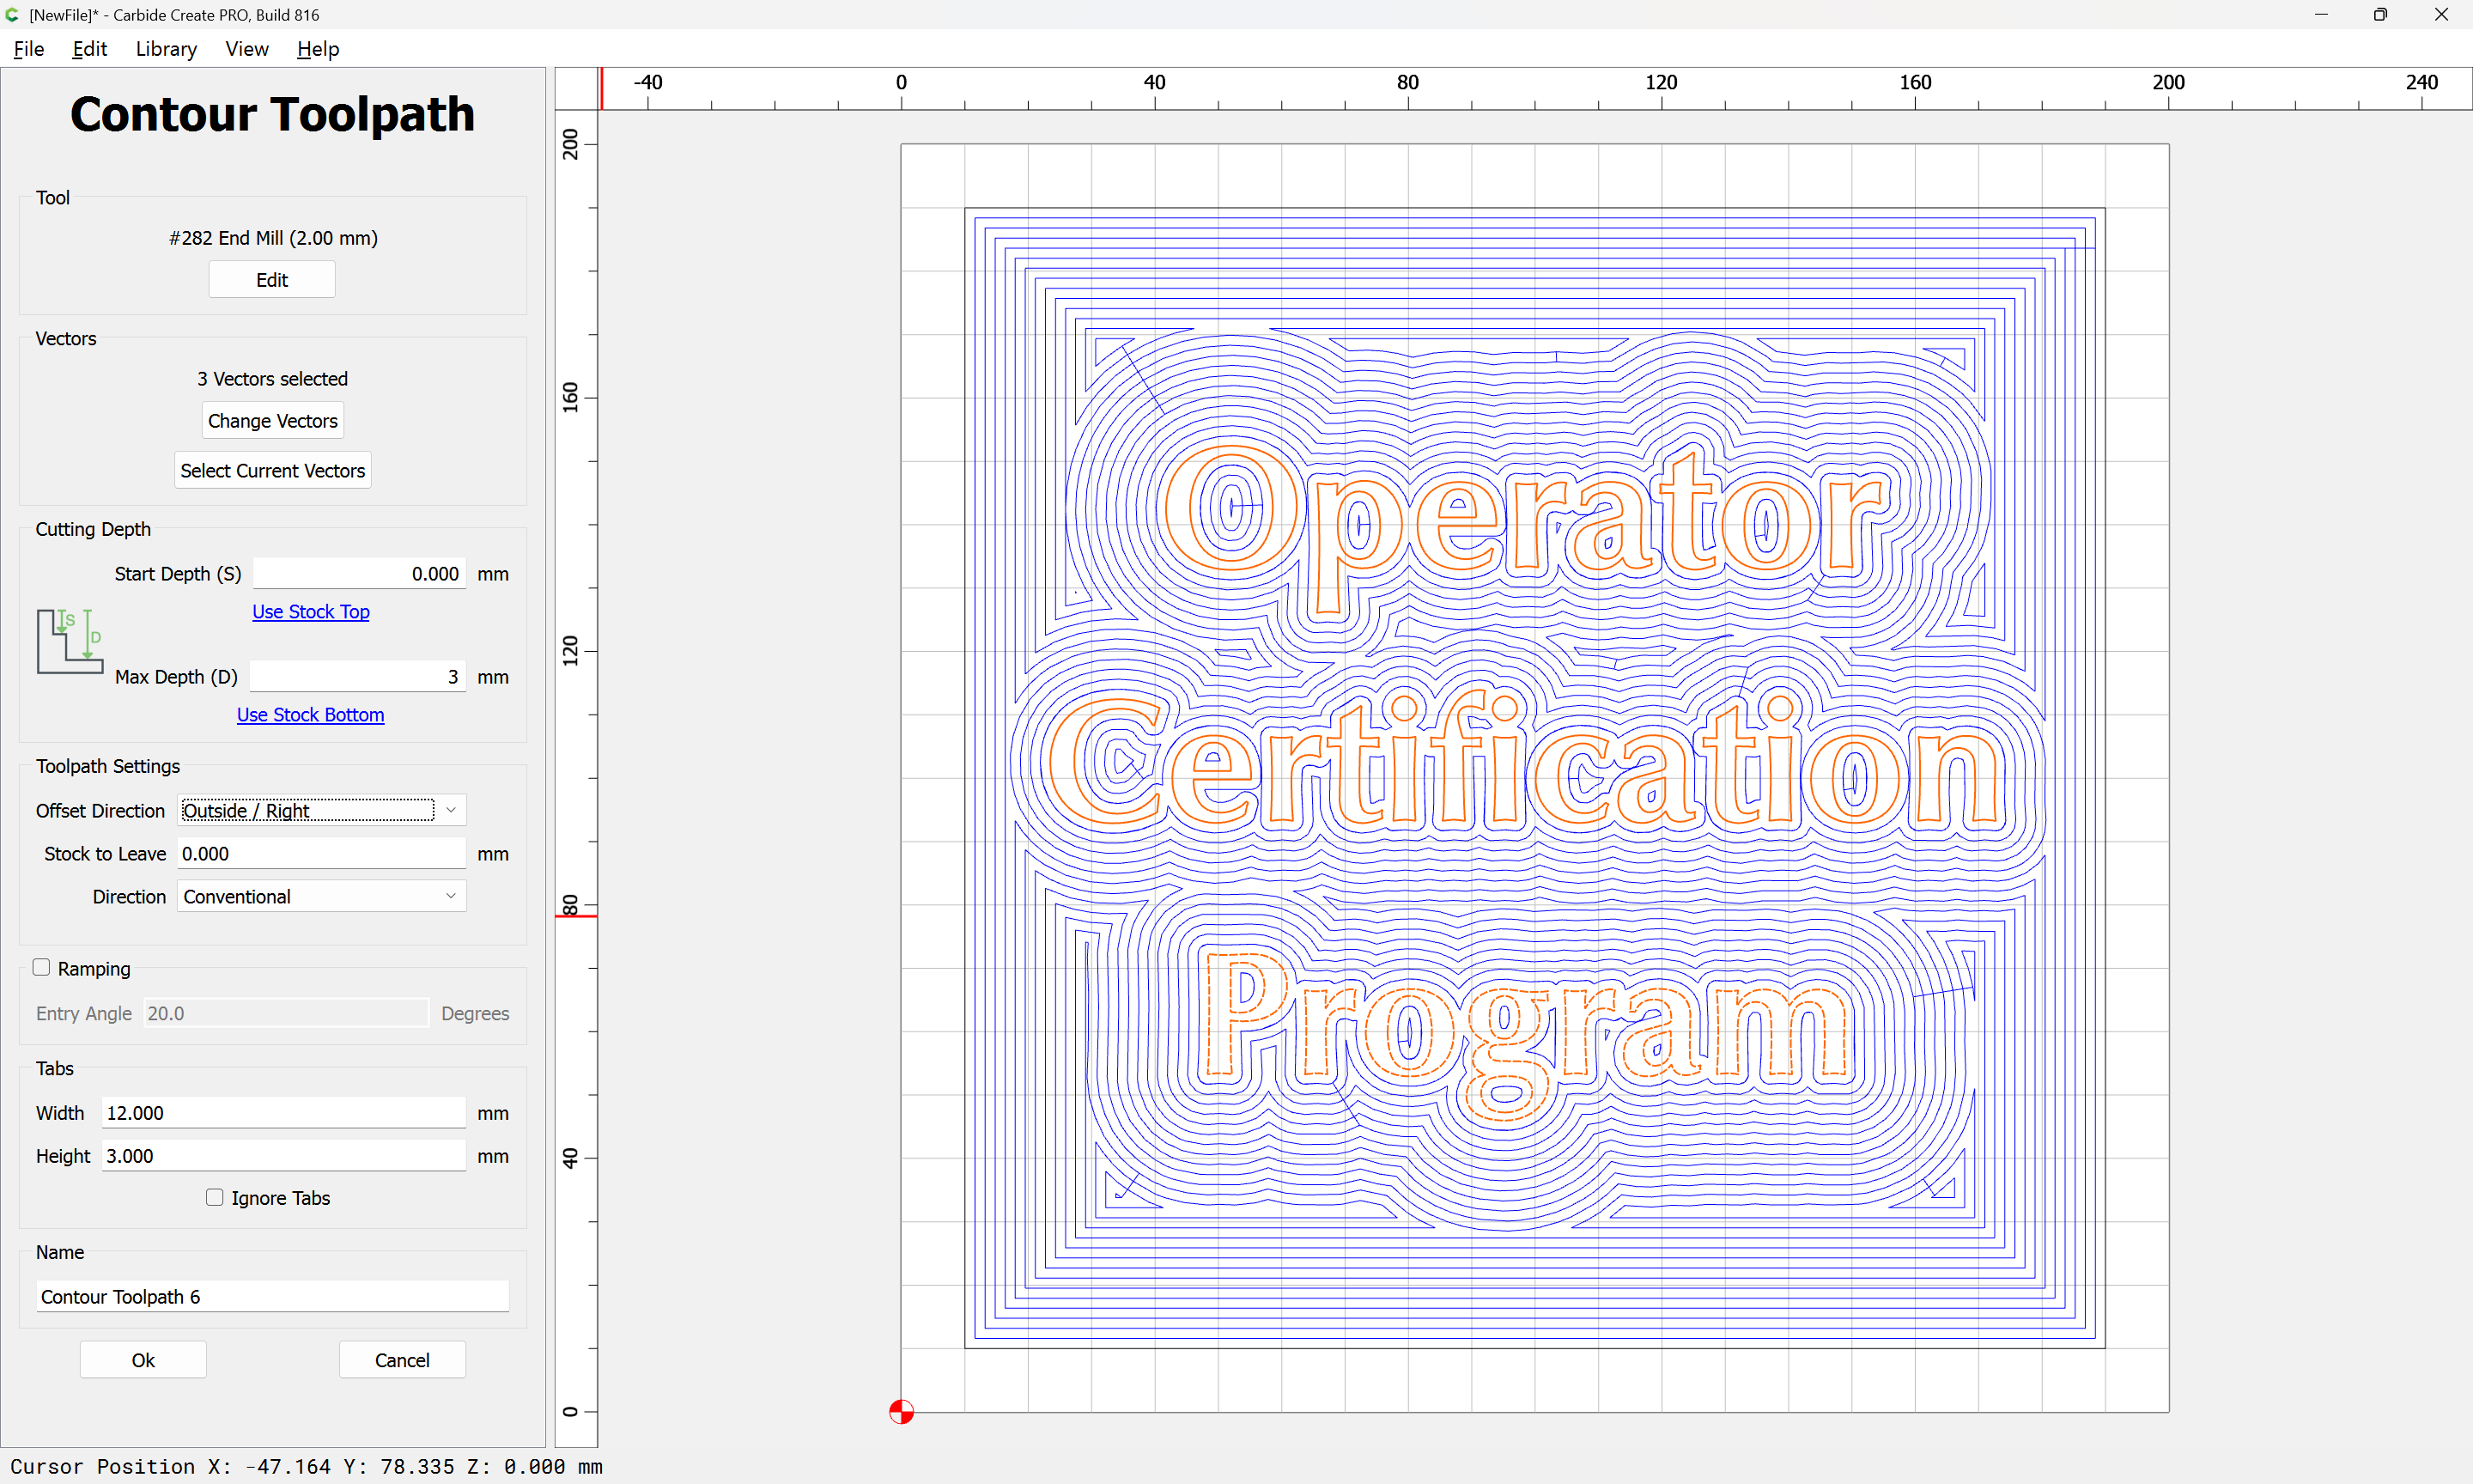Click the Stock to Leave field
Image resolution: width=2473 pixels, height=1484 pixels.
pos(322,853)
